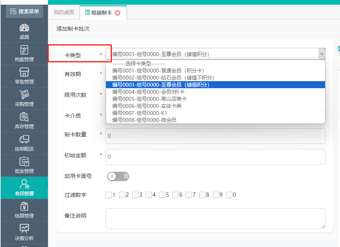The image size is (340, 247).
Task: Check filter digit 5 checkbox
Action: 162,195
